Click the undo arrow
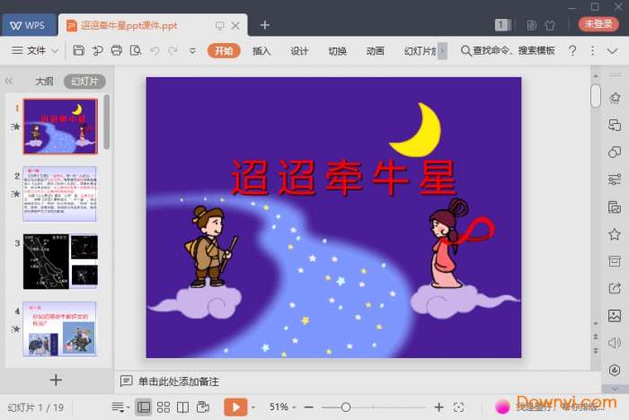 point(155,50)
